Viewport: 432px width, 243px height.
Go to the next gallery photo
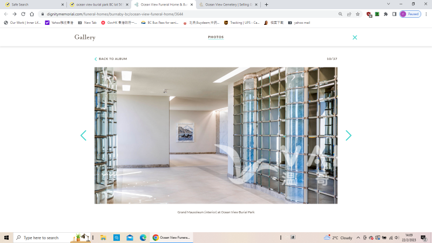348,136
